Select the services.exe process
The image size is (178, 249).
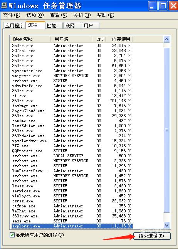pyautogui.click(x=72, y=191)
